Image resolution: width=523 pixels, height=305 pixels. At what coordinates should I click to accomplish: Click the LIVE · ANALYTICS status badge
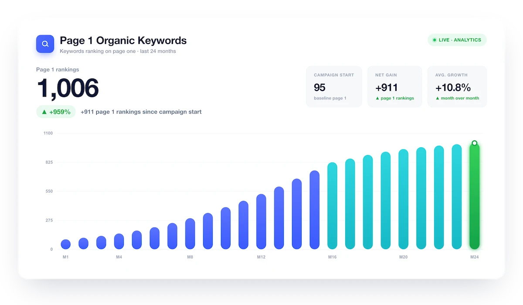tap(457, 40)
